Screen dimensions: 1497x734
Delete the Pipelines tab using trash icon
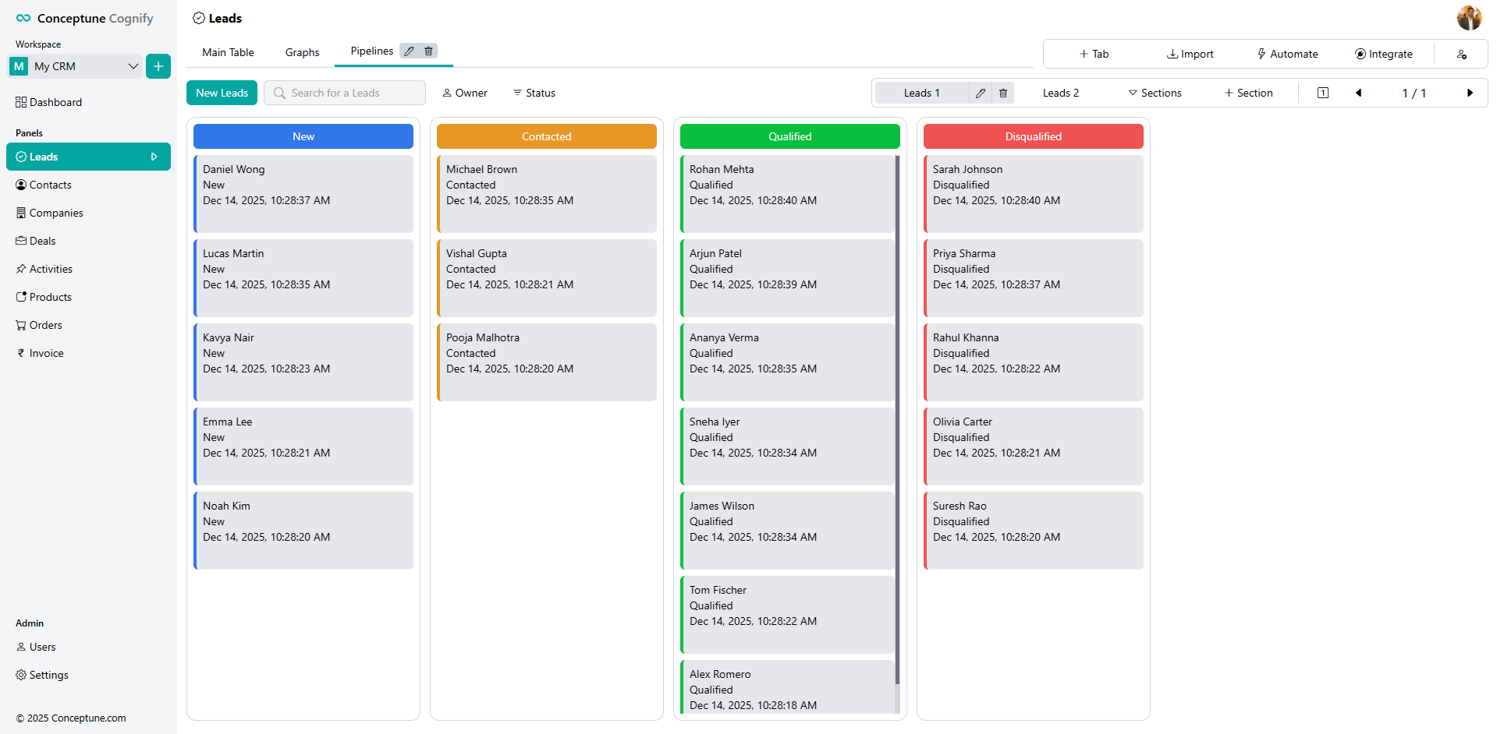[x=428, y=51]
